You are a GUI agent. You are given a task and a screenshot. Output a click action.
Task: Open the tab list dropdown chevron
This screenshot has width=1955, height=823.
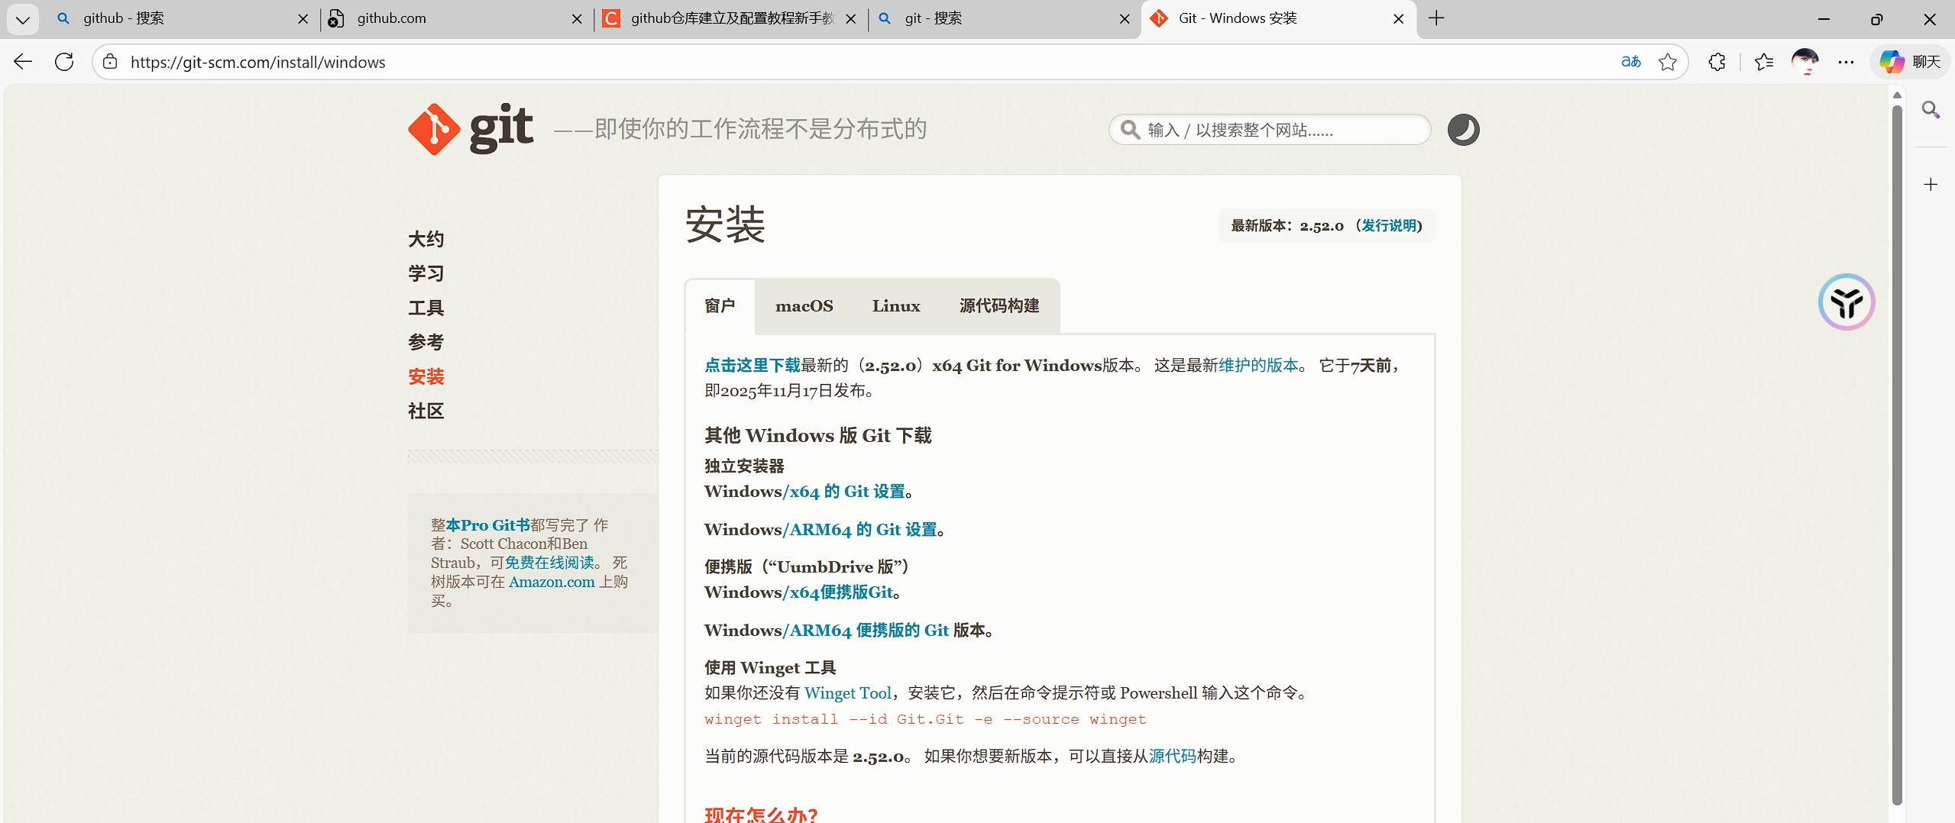(23, 19)
